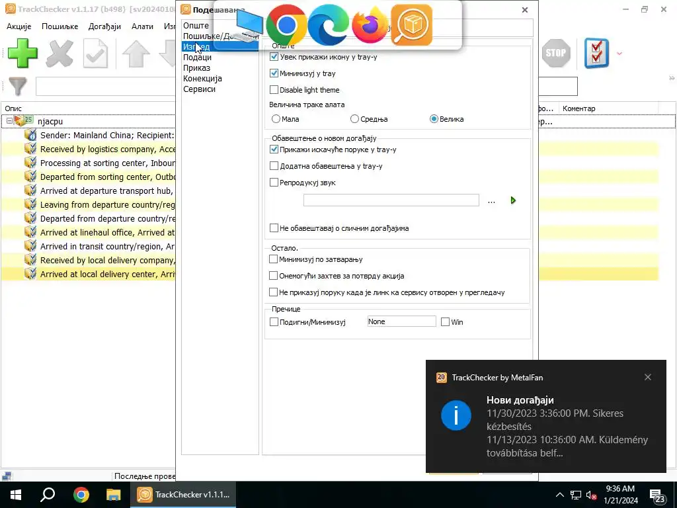Viewport: 677px width, 508px height.
Task: Open File Explorer from the taskbar
Action: point(114,495)
